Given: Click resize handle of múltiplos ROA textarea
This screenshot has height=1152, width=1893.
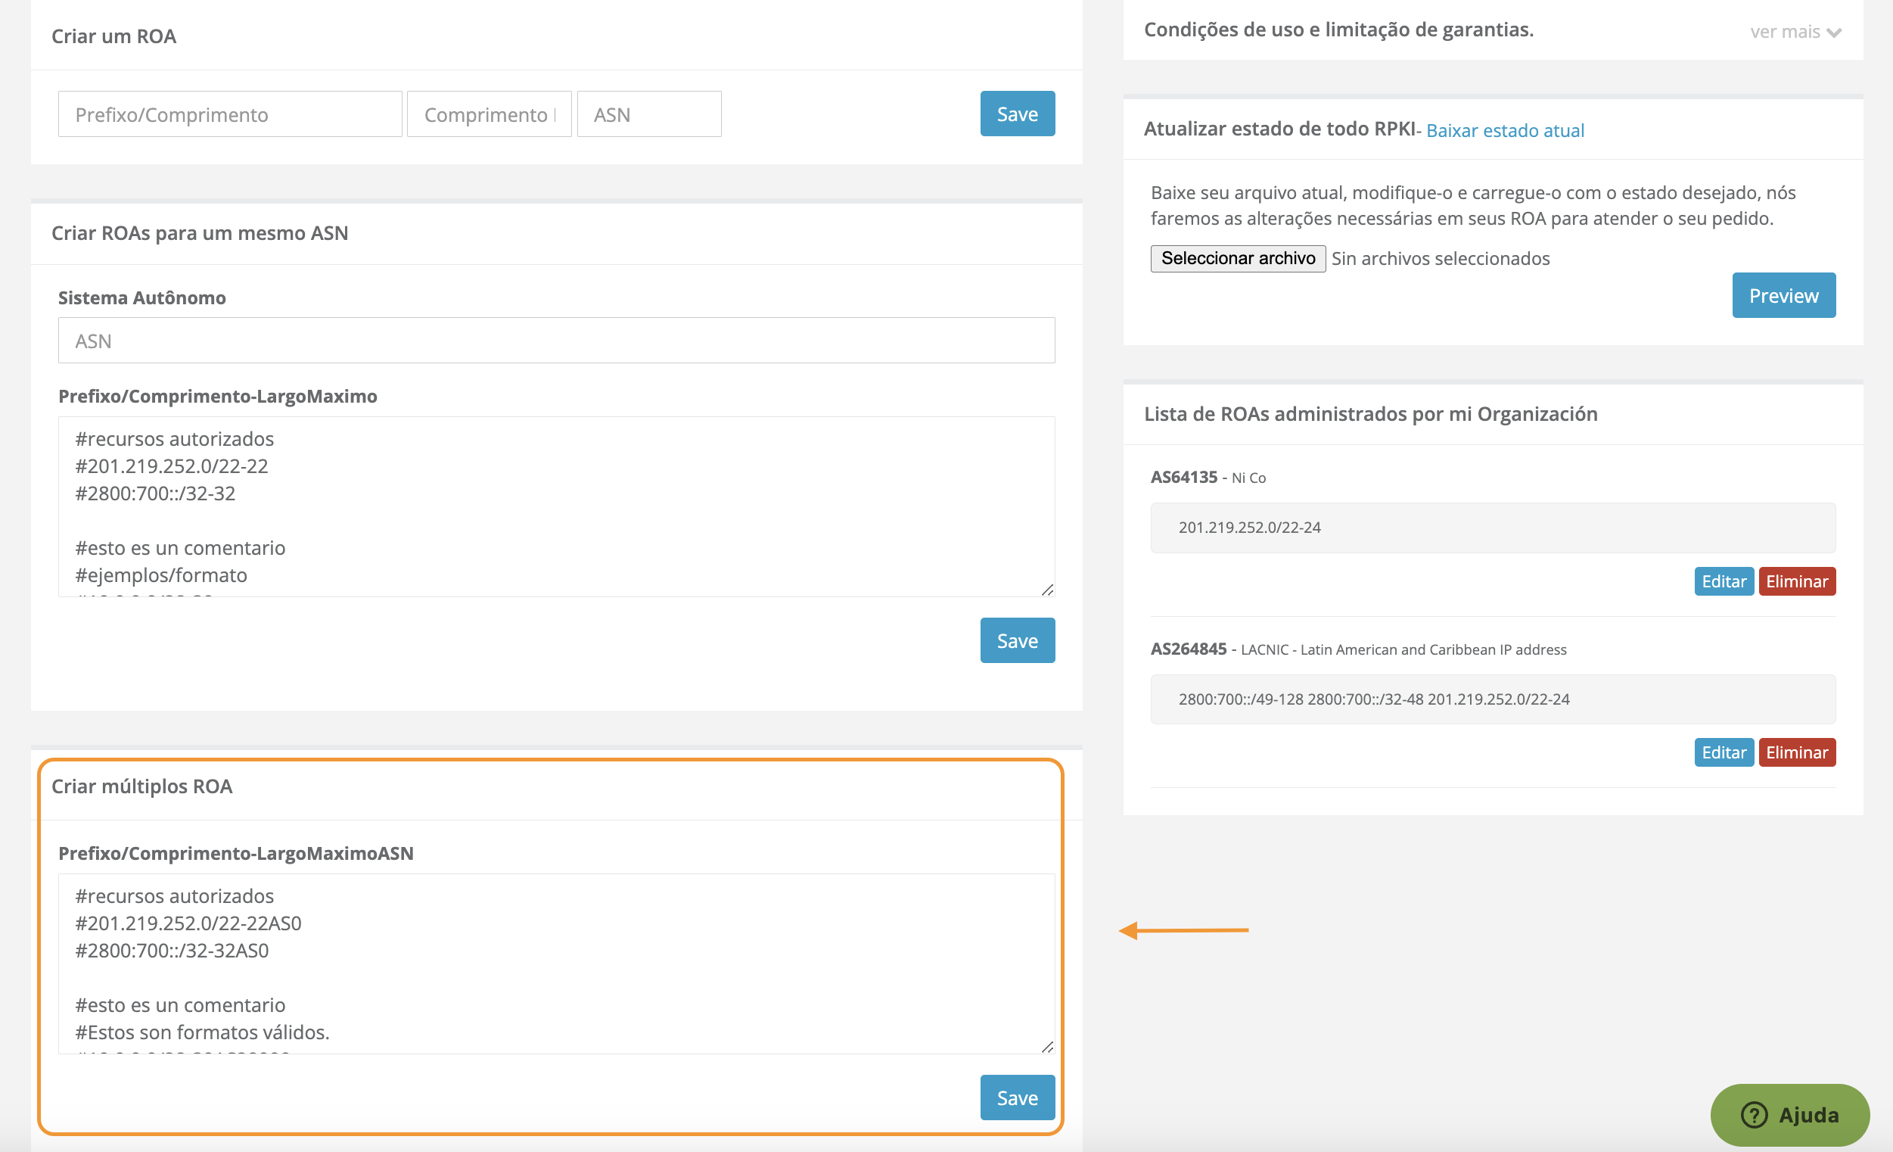Looking at the screenshot, I should click(x=1047, y=1047).
